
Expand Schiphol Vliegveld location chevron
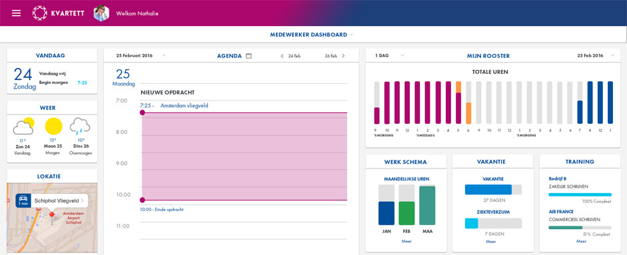[82, 200]
